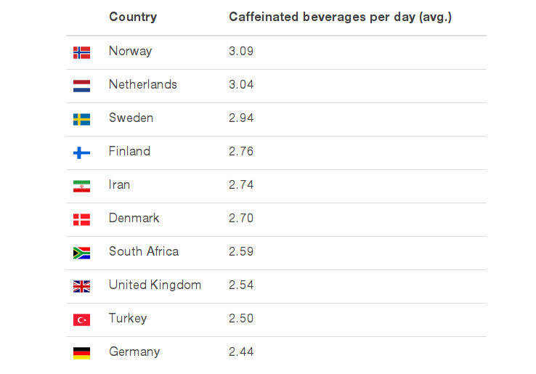The height and width of the screenshot is (374, 536).
Task: Click Turkey's value 2.50
Action: [240, 319]
